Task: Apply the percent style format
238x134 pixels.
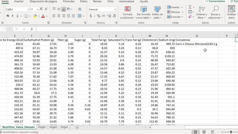Action: (x=99, y=16)
